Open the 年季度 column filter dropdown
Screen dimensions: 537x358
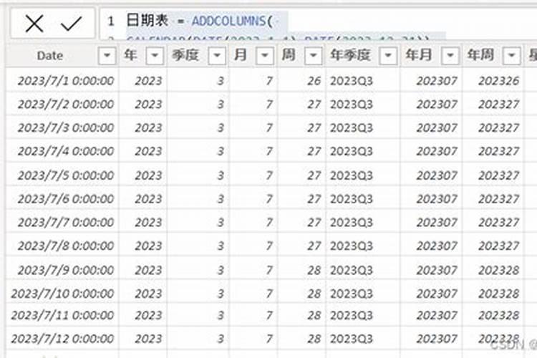coord(388,55)
